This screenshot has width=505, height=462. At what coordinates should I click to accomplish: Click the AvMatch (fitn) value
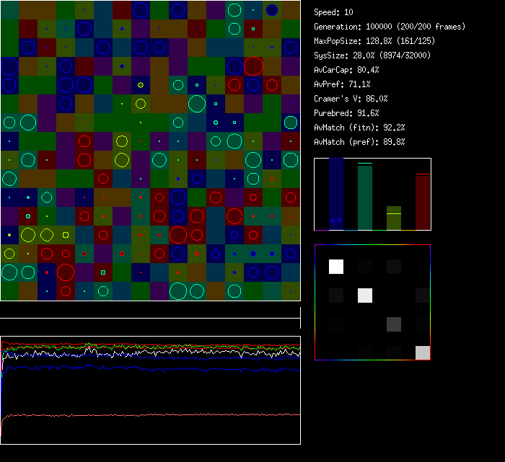[x=360, y=128]
